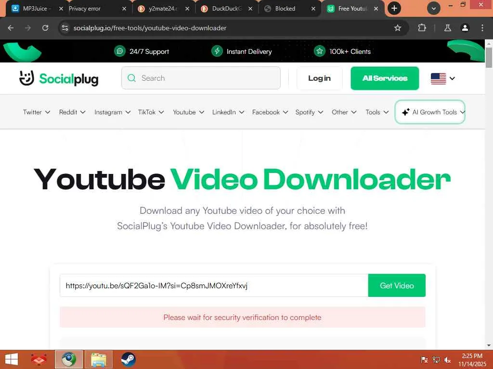Viewport: 493px width, 369px height.
Task: Expand the Youtube dropdown menu
Action: (188, 112)
